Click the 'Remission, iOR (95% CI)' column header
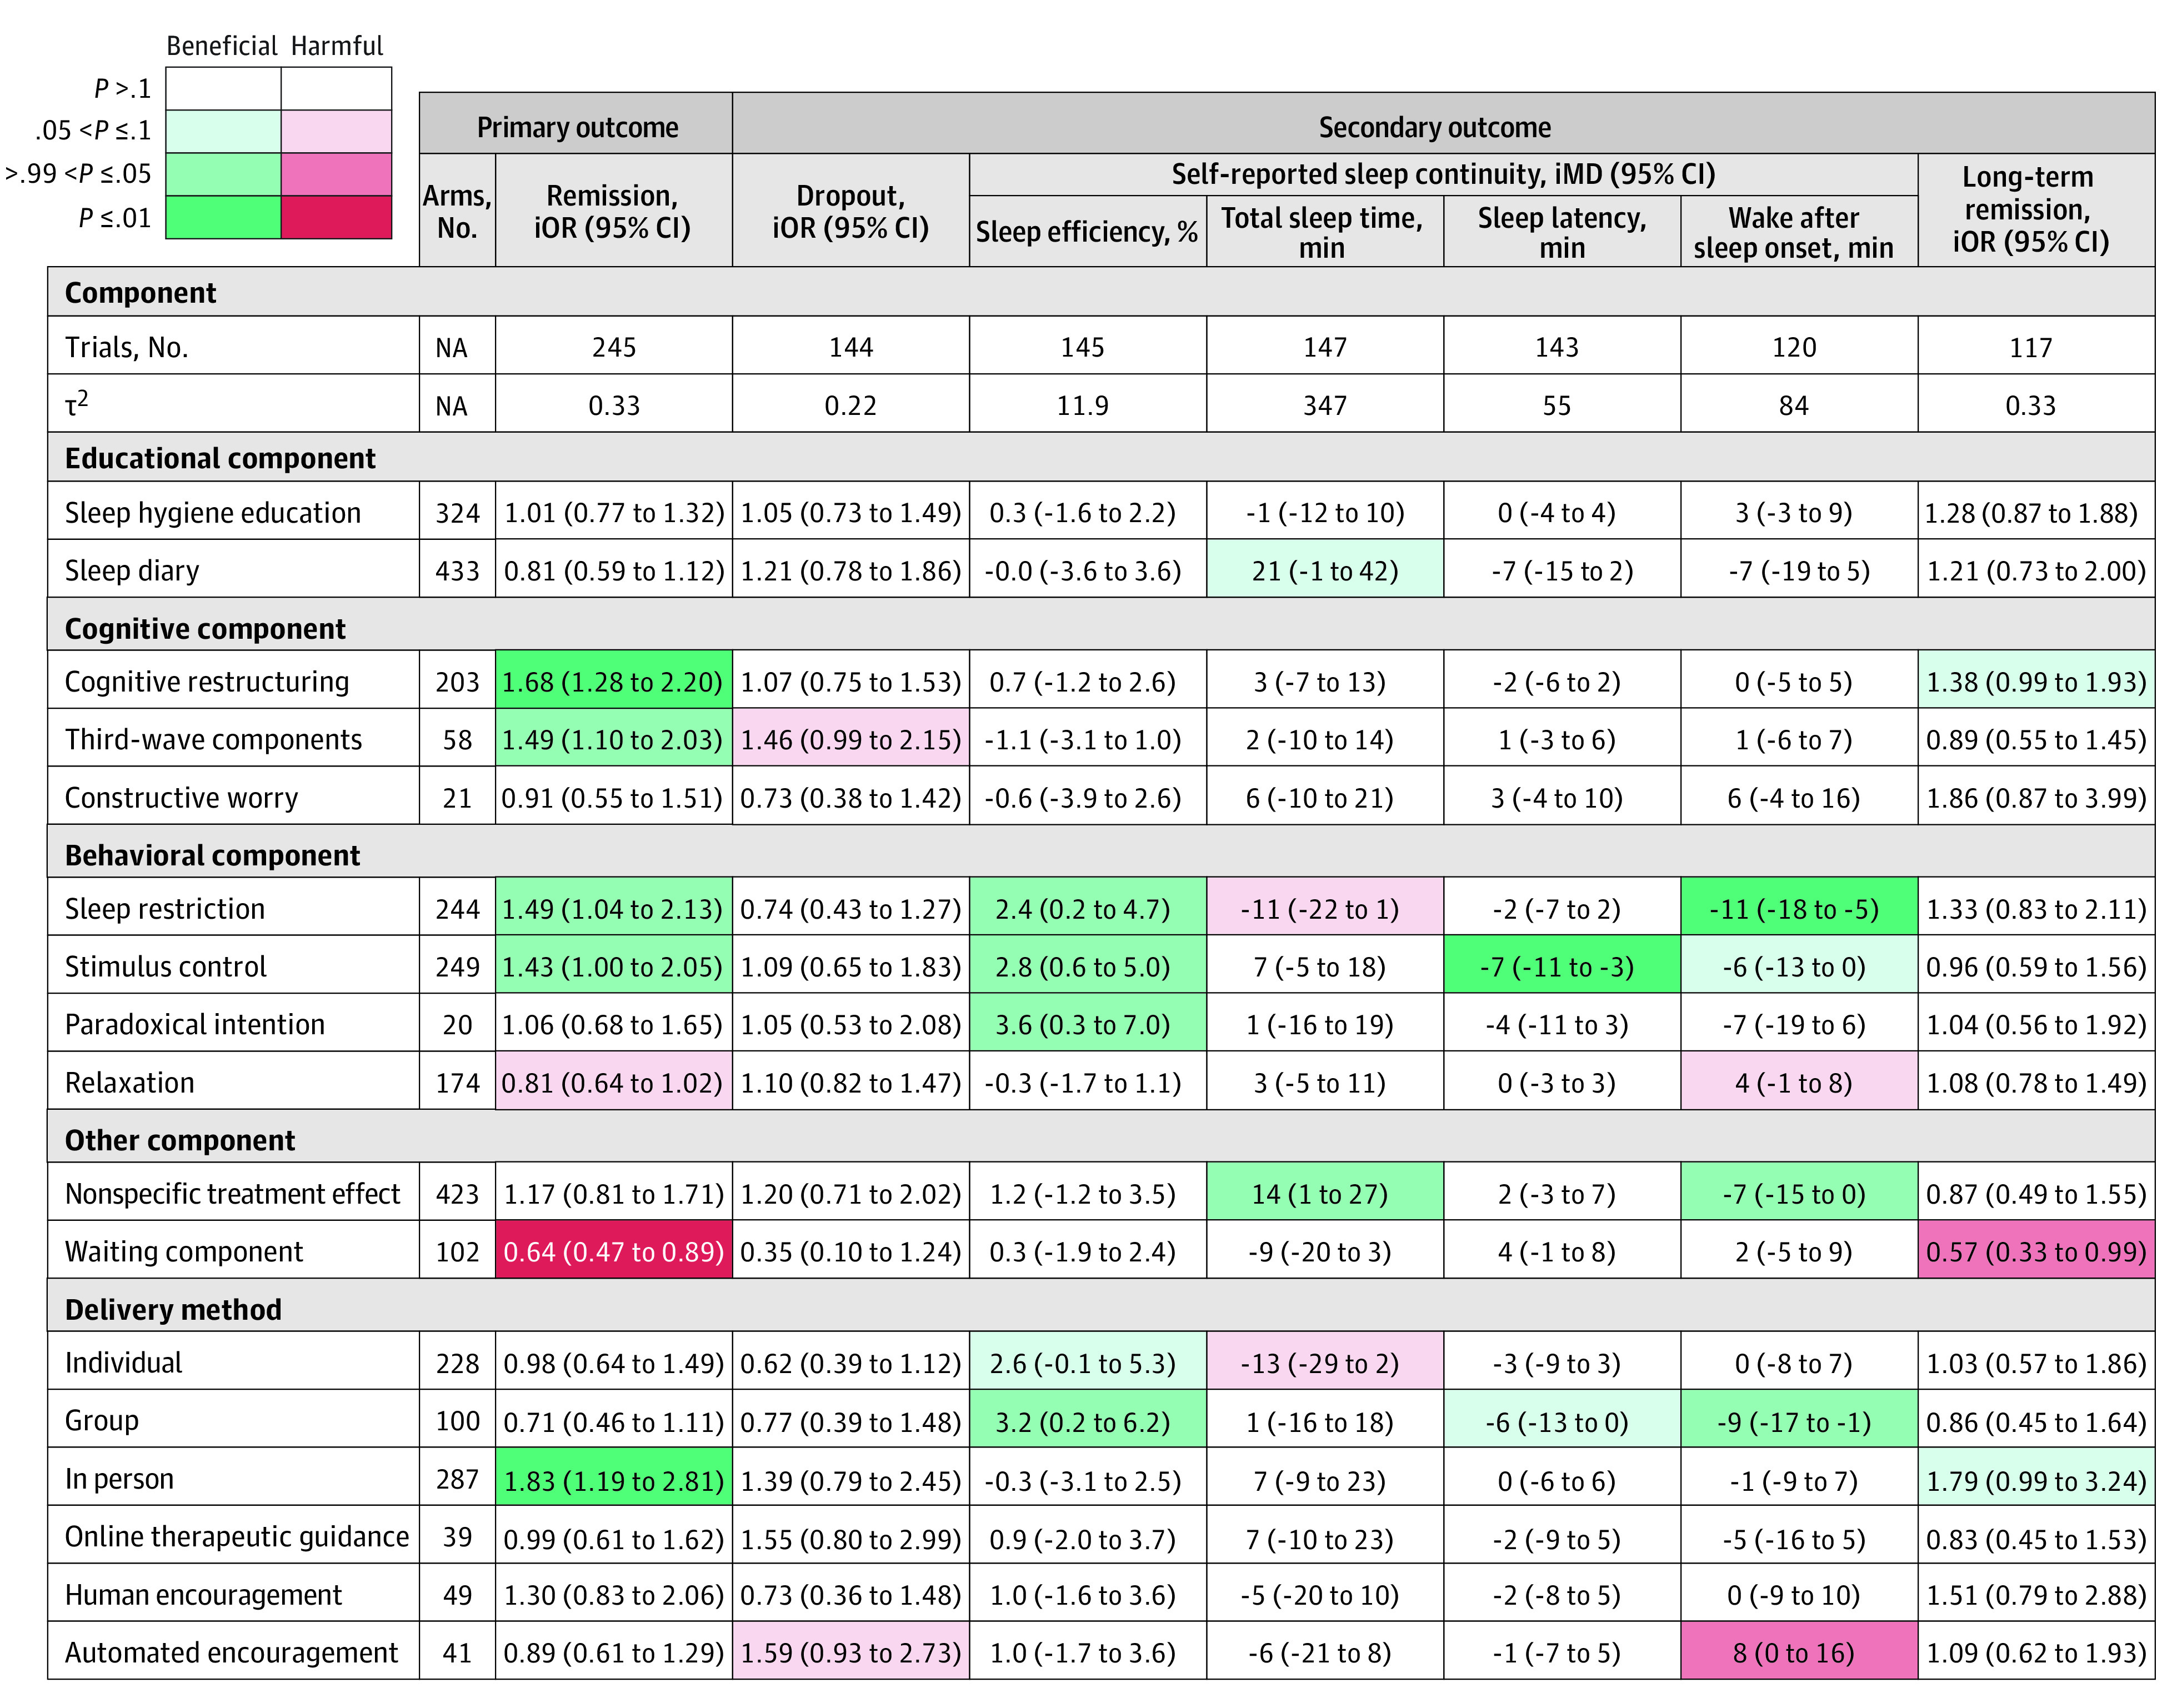This screenshot has width=2162, height=1708. pyautogui.click(x=613, y=210)
